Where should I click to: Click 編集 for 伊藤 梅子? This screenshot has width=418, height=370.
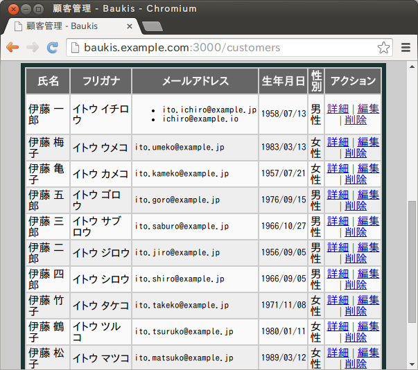tap(368, 142)
